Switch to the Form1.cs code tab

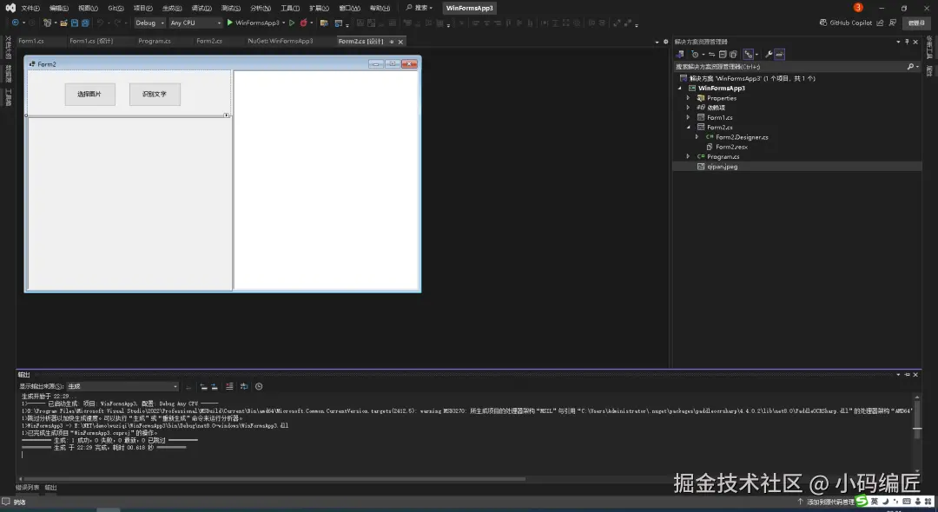[31, 42]
